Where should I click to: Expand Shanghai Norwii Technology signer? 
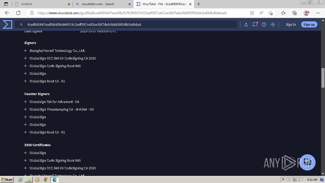coord(25,51)
